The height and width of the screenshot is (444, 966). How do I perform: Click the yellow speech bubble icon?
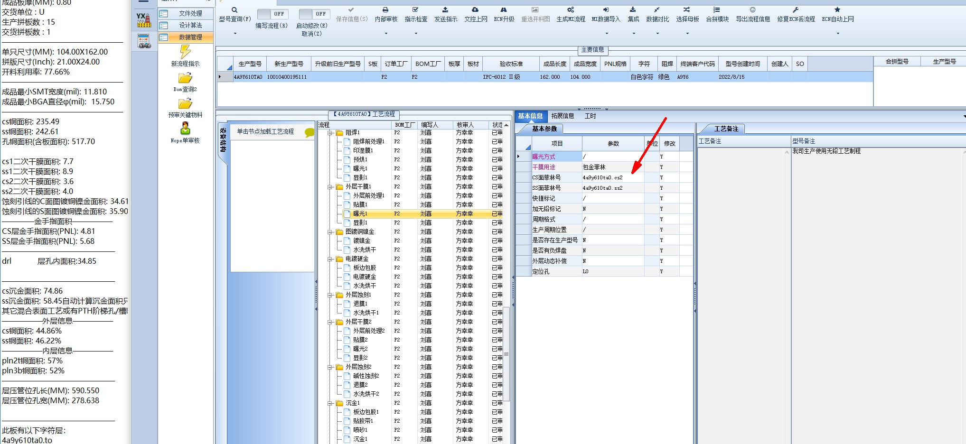tap(309, 133)
